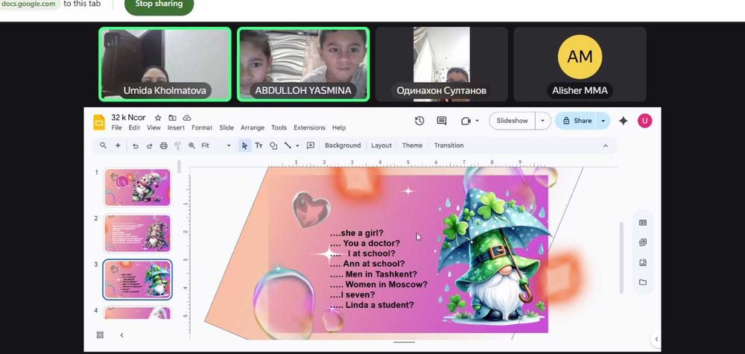Open the folder side panel icon
Screen dimensions: 745x354
click(643, 282)
